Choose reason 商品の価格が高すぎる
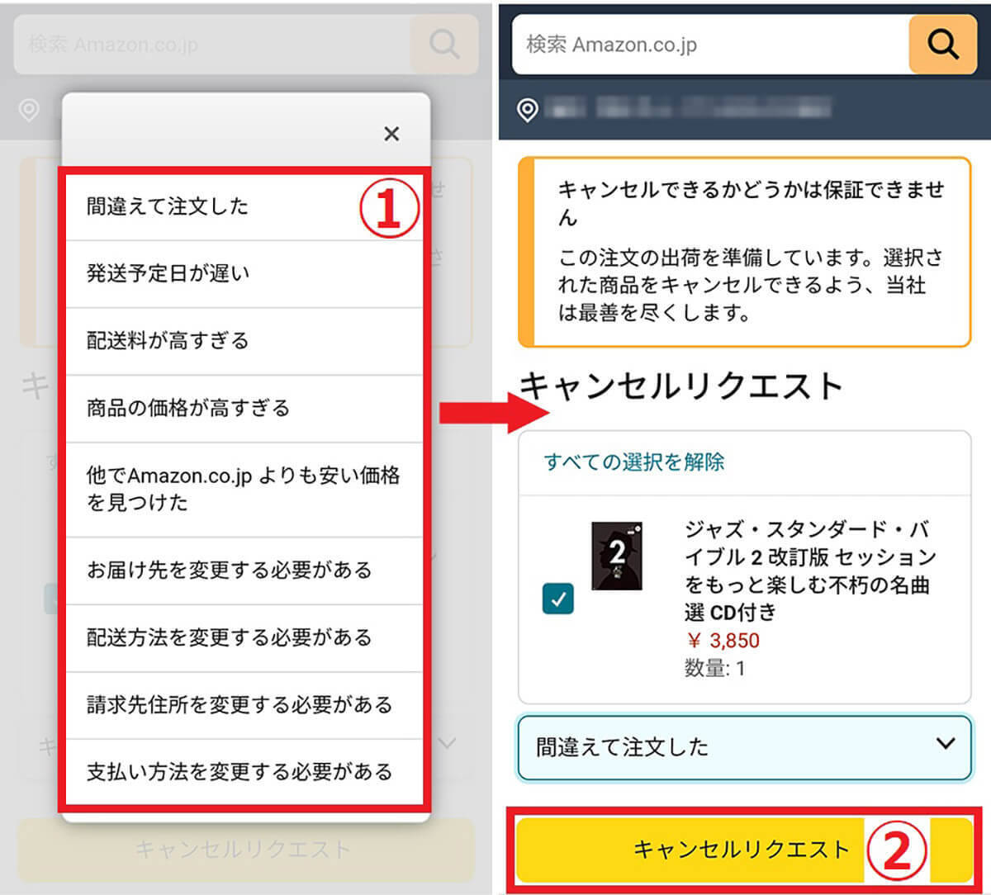The height and width of the screenshot is (895, 991). click(x=244, y=409)
